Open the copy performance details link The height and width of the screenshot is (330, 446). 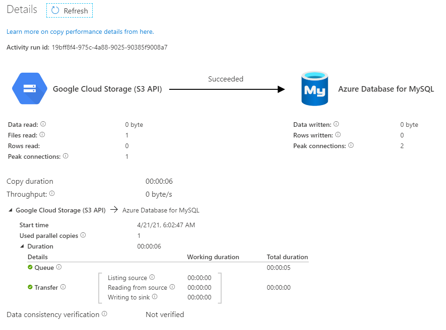point(80,31)
